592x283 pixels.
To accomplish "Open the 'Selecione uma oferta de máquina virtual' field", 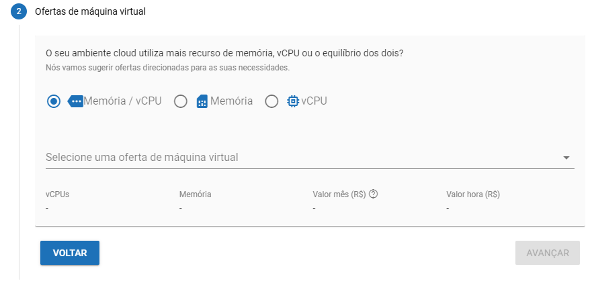I will 310,158.
